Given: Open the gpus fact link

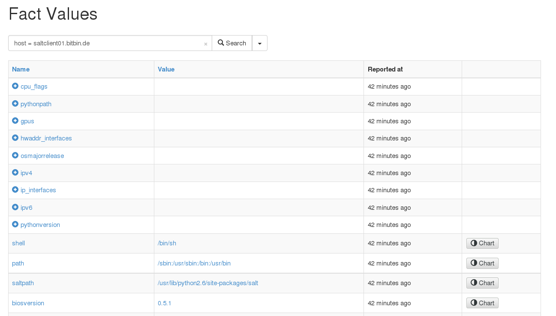Looking at the screenshot, I should point(27,121).
